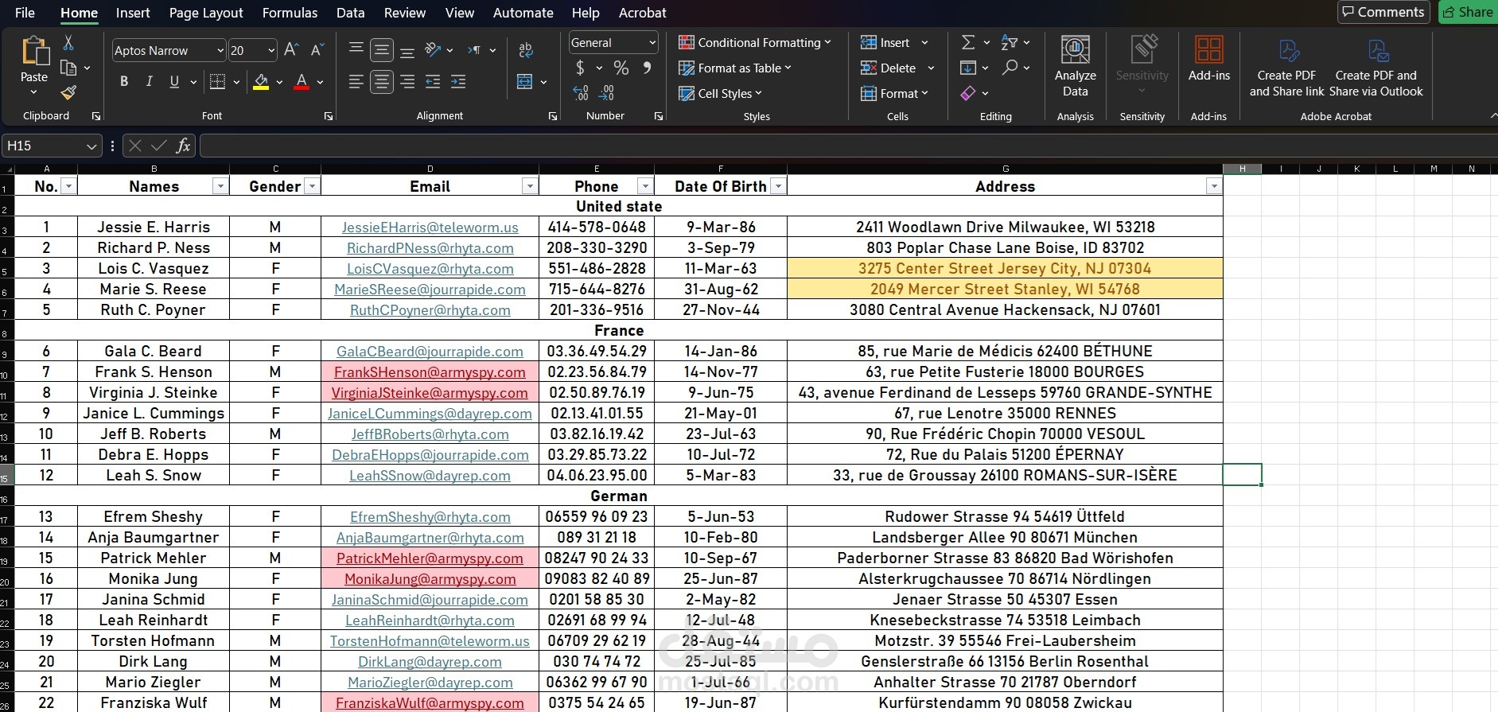Image resolution: width=1498 pixels, height=712 pixels.
Task: Click AutoSum sigma icon
Action: point(968,42)
